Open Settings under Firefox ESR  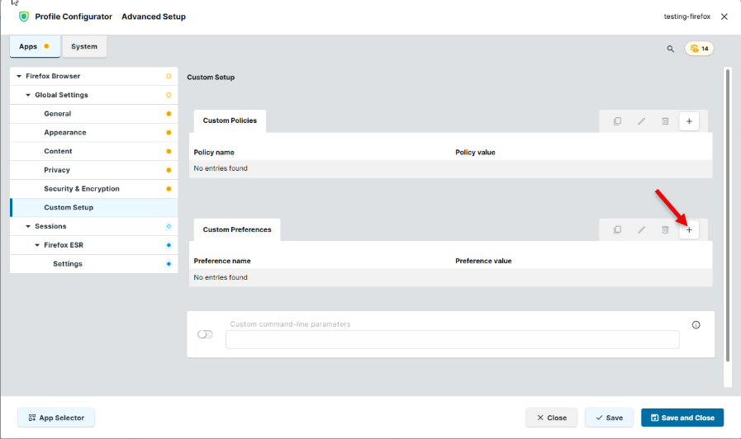93,264
